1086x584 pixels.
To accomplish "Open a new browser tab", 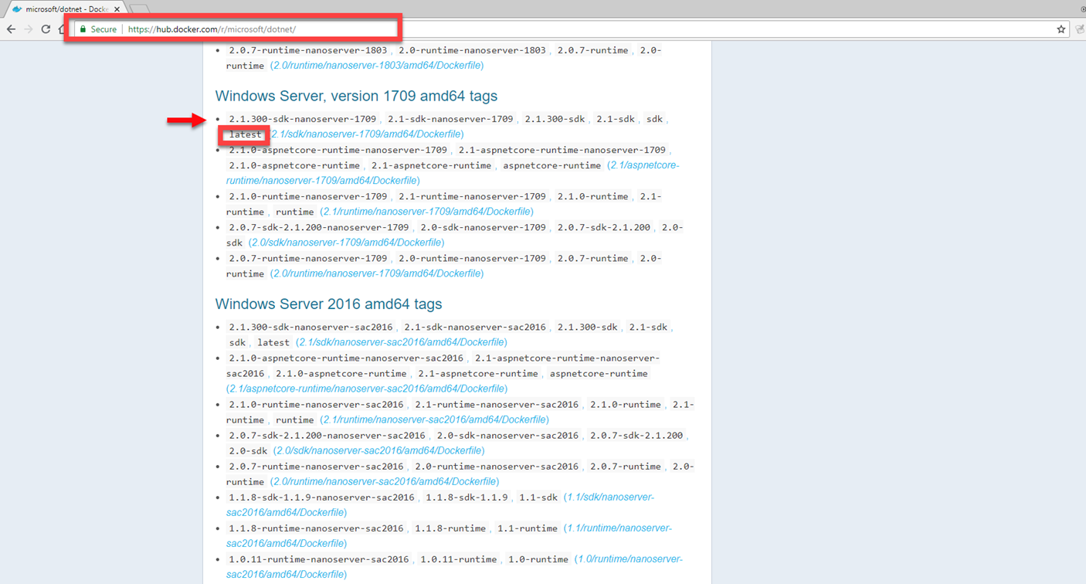I will pyautogui.click(x=140, y=9).
